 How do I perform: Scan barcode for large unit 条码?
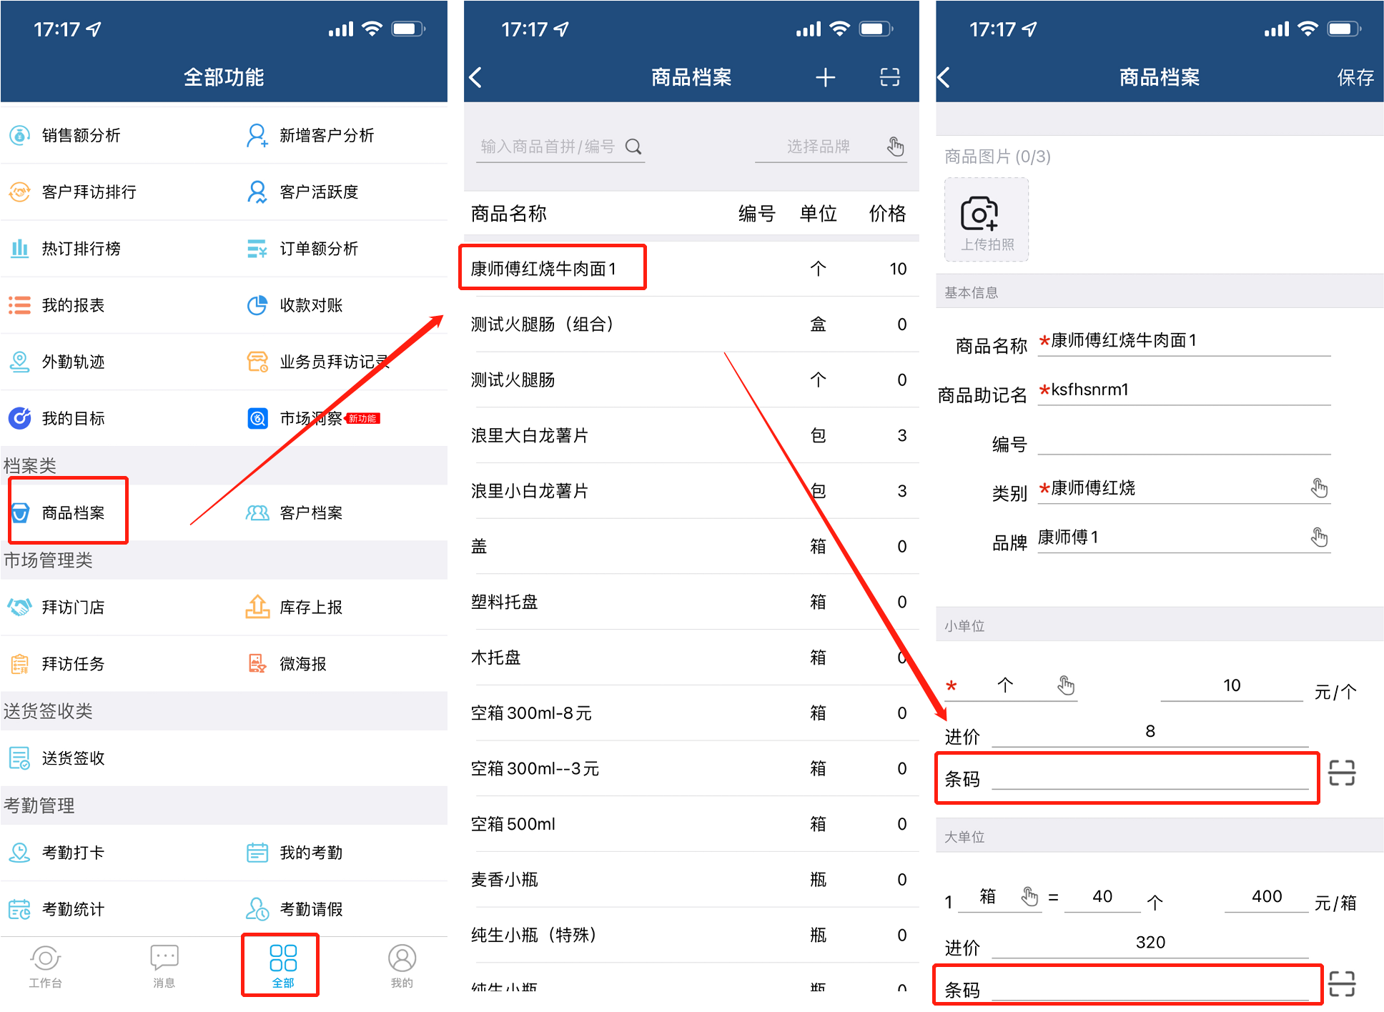[x=1342, y=984]
